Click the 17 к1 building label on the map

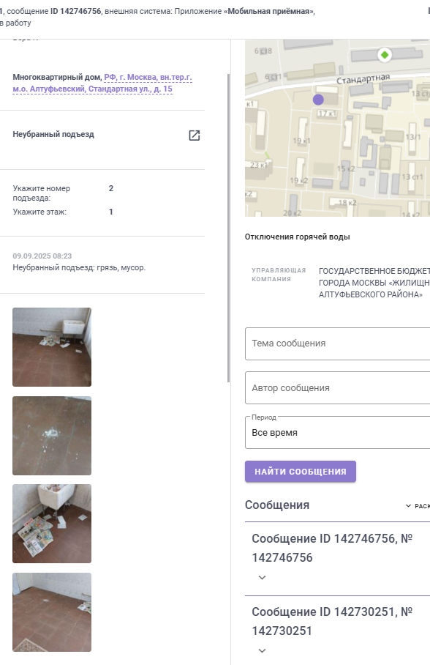327,114
